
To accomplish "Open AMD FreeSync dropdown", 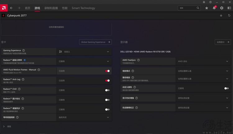I will coord(203,61).
